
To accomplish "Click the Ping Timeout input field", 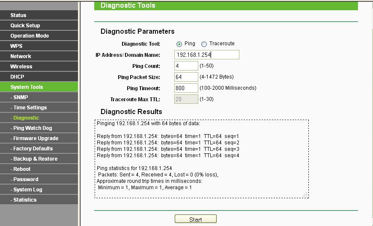I will click(186, 88).
